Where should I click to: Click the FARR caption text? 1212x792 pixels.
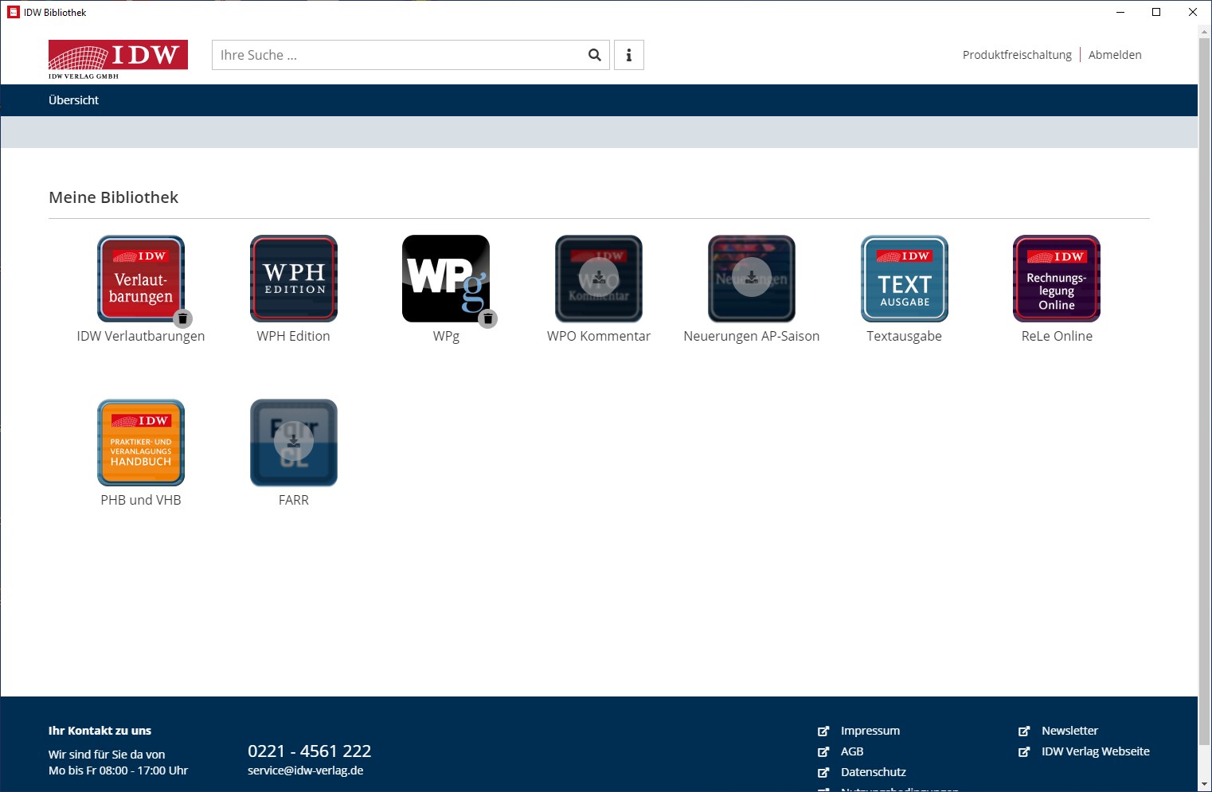coord(294,500)
